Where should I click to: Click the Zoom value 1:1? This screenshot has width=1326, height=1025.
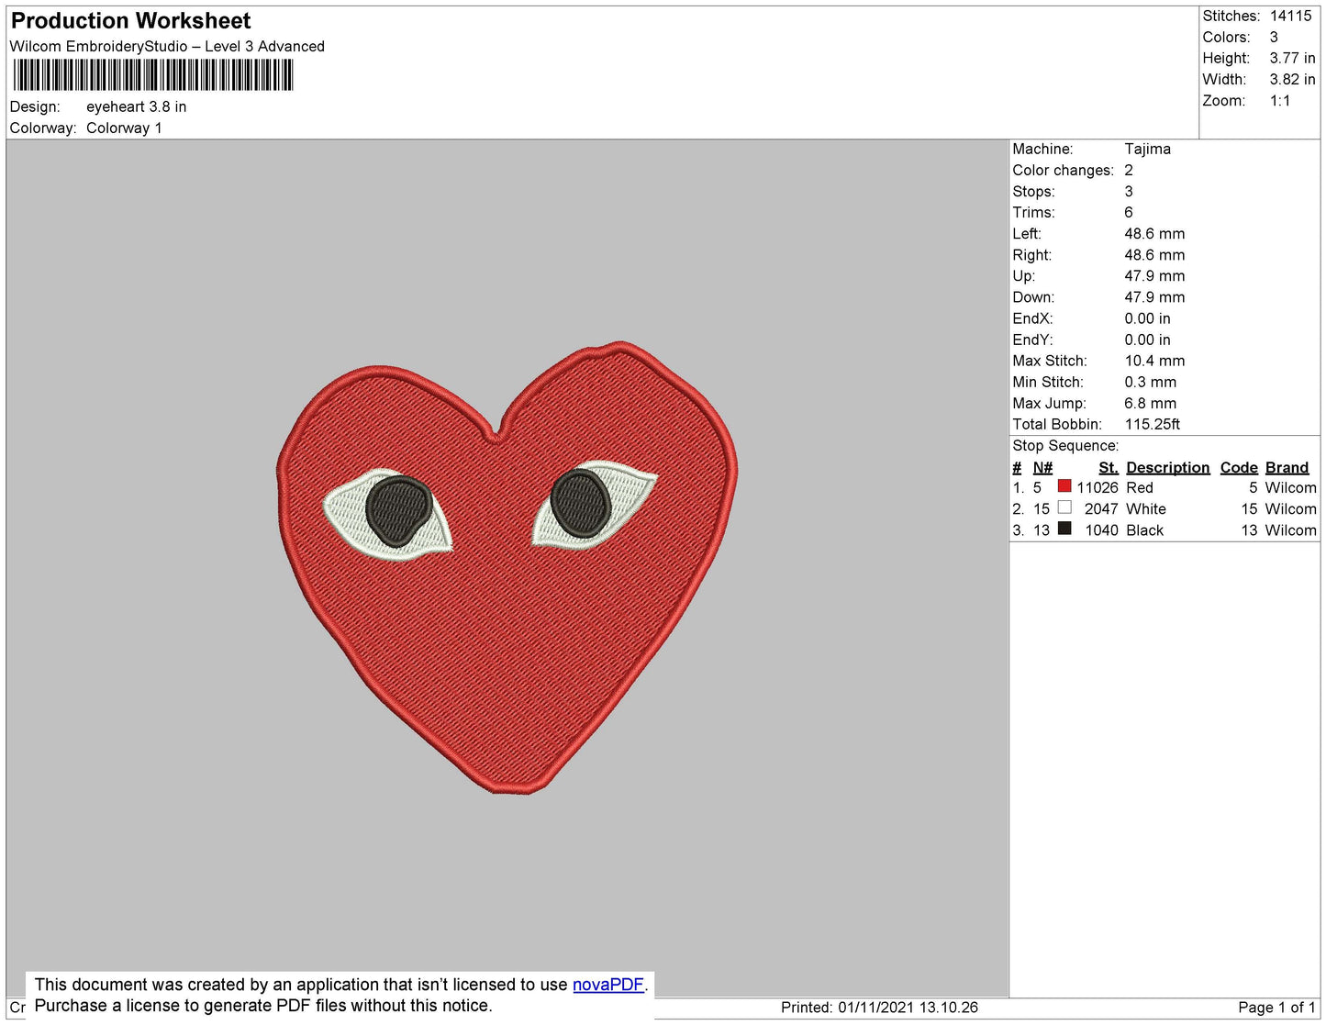(1280, 101)
